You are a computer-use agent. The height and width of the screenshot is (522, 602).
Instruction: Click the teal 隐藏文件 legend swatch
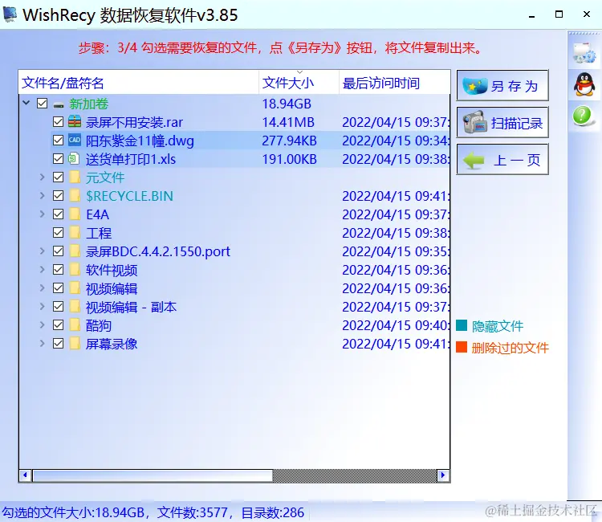click(x=462, y=325)
